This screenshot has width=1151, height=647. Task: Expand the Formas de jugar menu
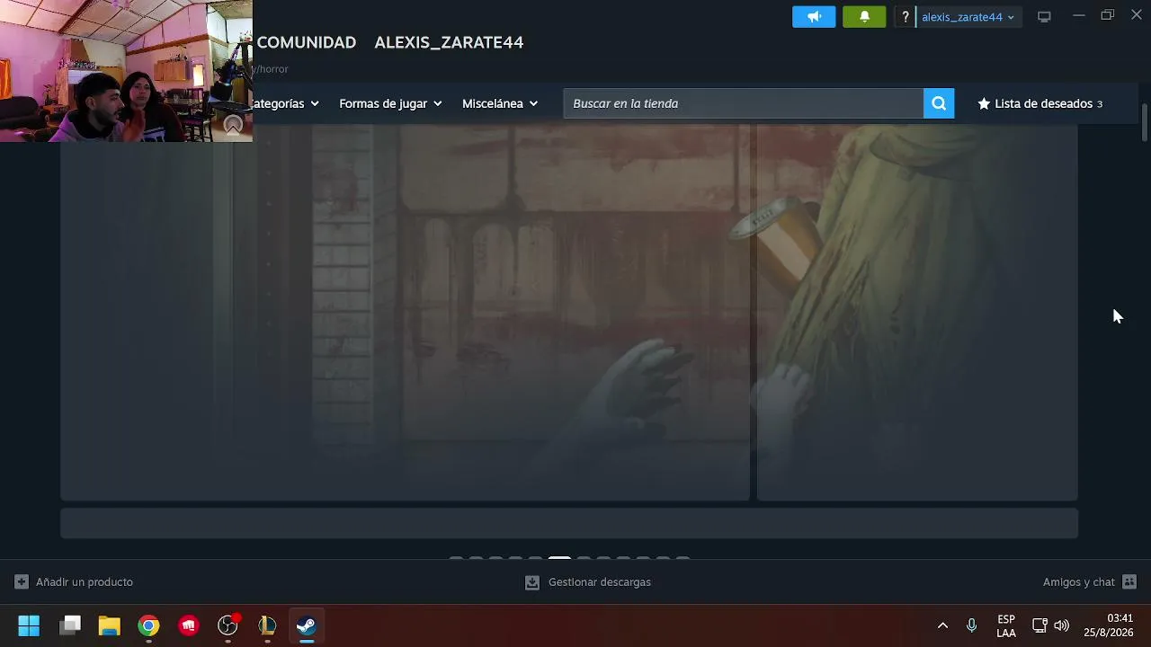(390, 103)
